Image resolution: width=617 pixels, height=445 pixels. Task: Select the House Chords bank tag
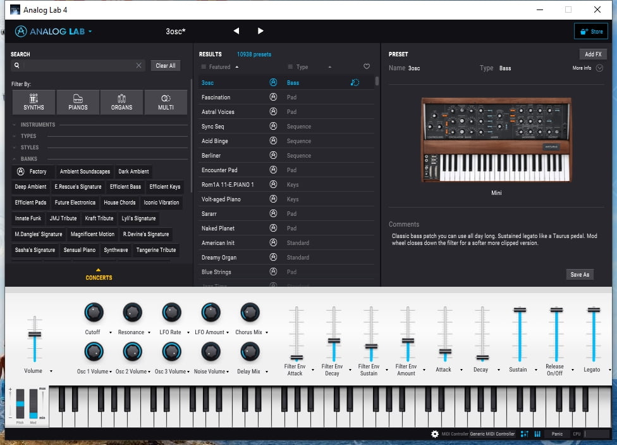click(119, 203)
